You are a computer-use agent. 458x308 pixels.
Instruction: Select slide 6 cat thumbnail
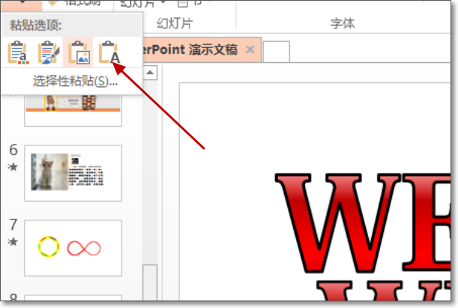tap(73, 173)
